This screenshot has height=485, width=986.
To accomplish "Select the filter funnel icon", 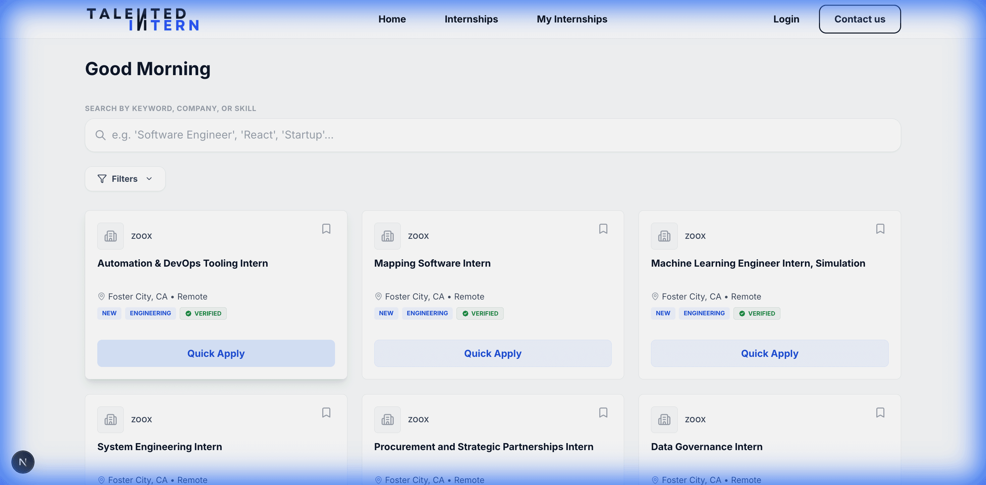I will (x=101, y=179).
